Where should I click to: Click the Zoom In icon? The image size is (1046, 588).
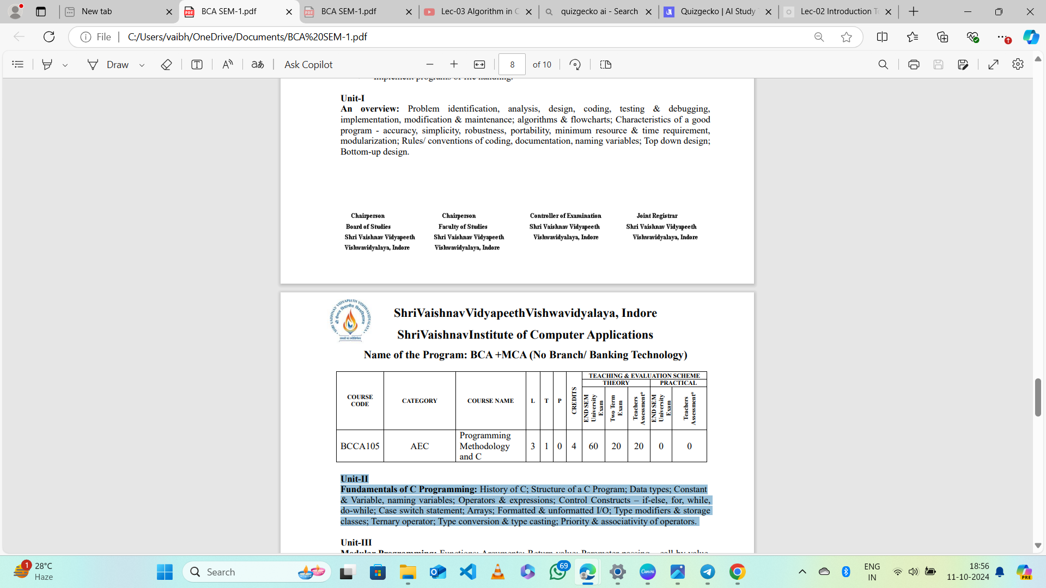(x=453, y=65)
